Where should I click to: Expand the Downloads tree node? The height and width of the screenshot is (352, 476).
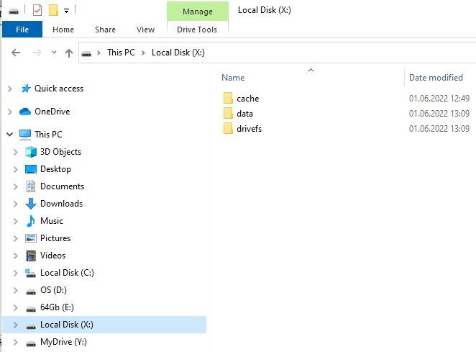(16, 204)
